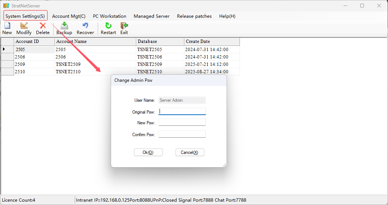Click the Backup toolbar icon
The image size is (388, 205).
point(64,26)
